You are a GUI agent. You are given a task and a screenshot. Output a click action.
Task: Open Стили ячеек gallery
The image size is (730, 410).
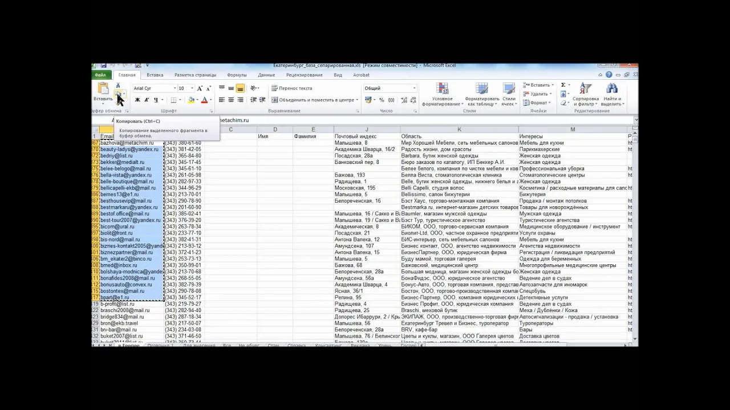[x=509, y=95]
